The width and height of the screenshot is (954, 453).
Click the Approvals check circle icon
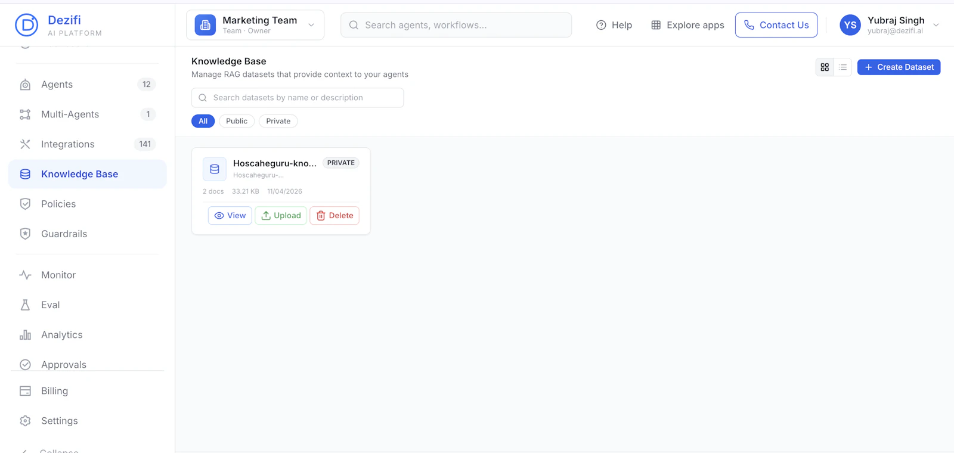(x=25, y=364)
